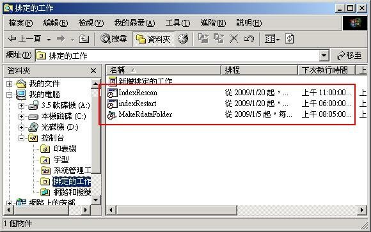
Task: Select the 新增排定的工作 item
Action: (x=145, y=81)
